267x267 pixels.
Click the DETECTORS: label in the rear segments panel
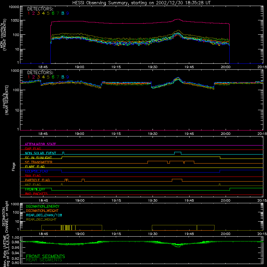40,72
